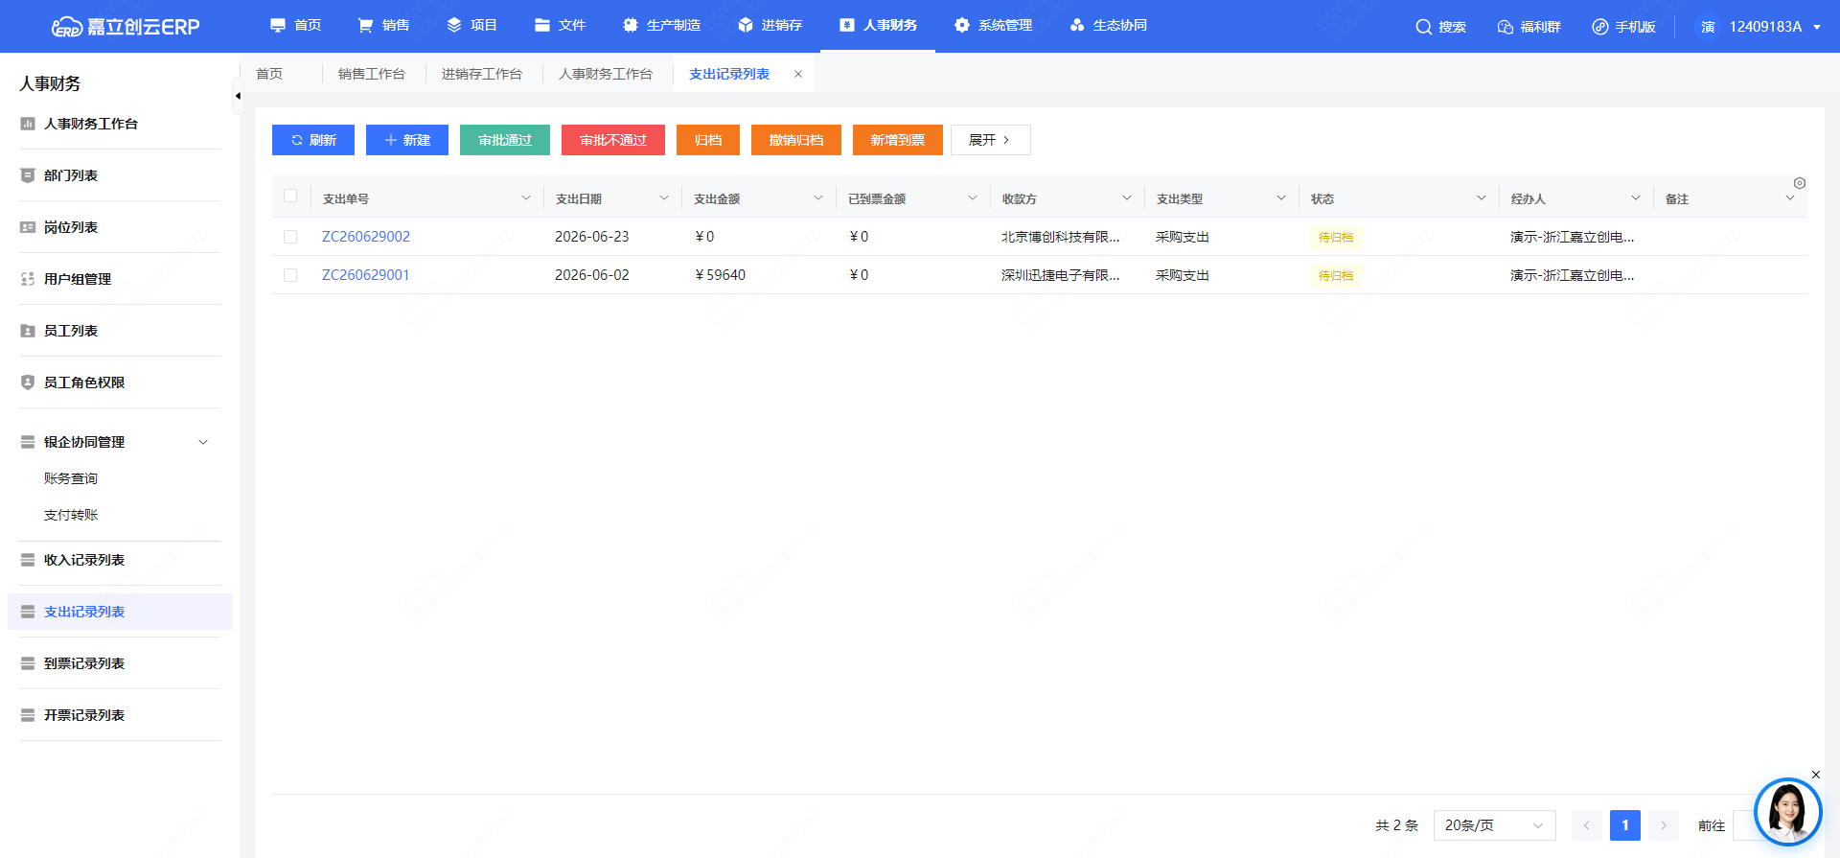Click the 生产制造 gear icon

(x=631, y=25)
